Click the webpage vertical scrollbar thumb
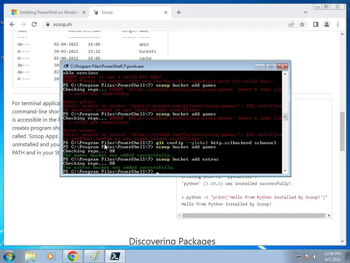 point(342,131)
